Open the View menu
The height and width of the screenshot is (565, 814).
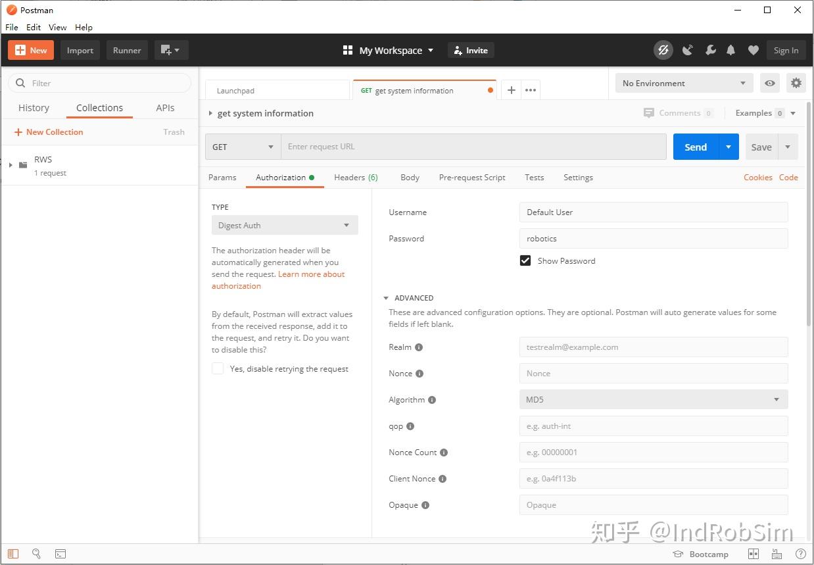(x=57, y=27)
